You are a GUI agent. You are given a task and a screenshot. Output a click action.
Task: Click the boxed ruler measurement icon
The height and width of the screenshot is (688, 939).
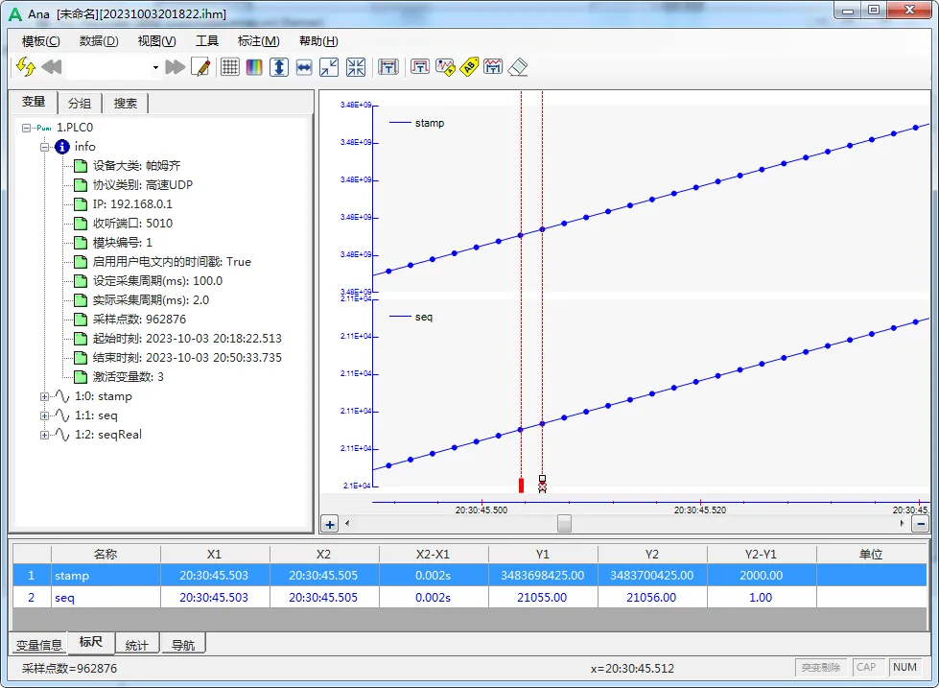point(388,66)
